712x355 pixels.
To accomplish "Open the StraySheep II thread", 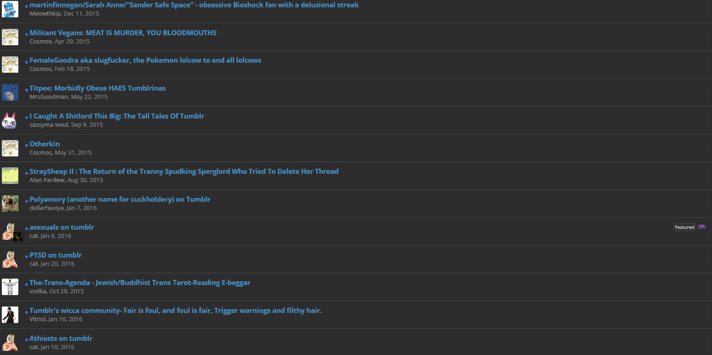I will click(x=184, y=172).
